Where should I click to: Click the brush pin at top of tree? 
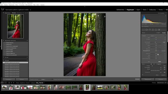tap(98, 16)
